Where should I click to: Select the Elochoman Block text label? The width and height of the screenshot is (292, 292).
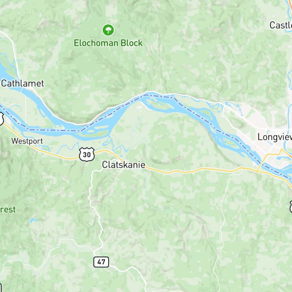coord(108,43)
